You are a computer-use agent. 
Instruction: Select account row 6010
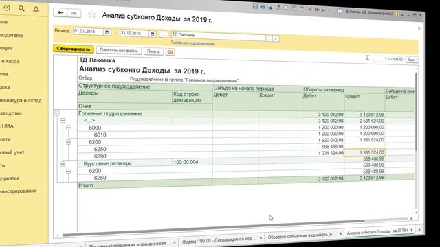[x=100, y=134]
